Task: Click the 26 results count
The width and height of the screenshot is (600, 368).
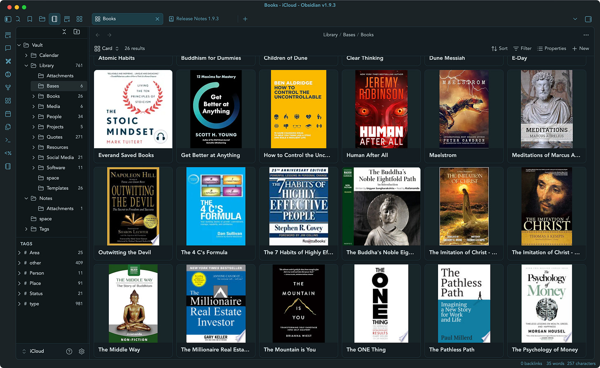Action: [135, 49]
